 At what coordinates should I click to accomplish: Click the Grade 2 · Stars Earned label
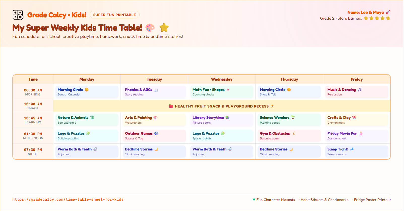[x=341, y=18]
